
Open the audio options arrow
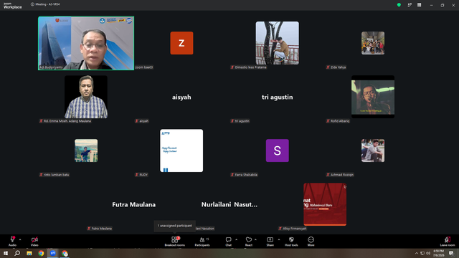pyautogui.click(x=20, y=239)
